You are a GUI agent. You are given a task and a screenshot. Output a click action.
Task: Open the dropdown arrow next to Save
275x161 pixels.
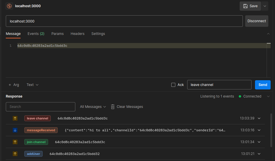click(265, 6)
